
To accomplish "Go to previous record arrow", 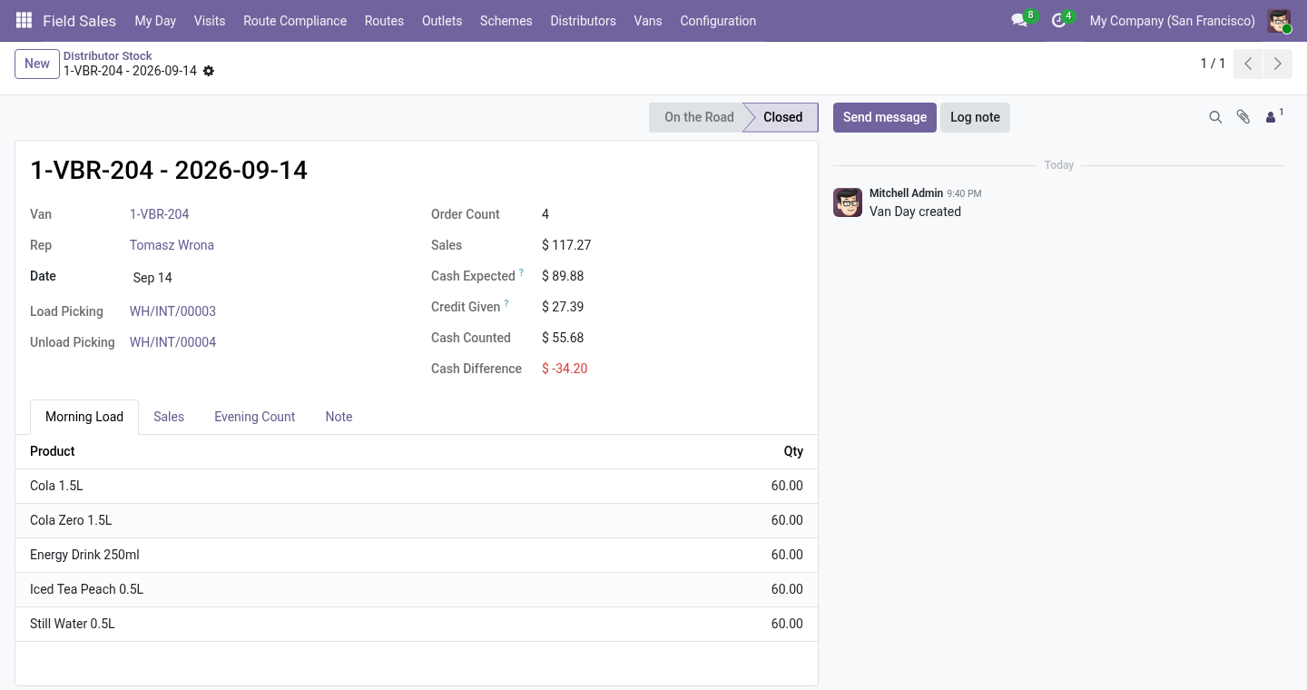I will [x=1248, y=64].
